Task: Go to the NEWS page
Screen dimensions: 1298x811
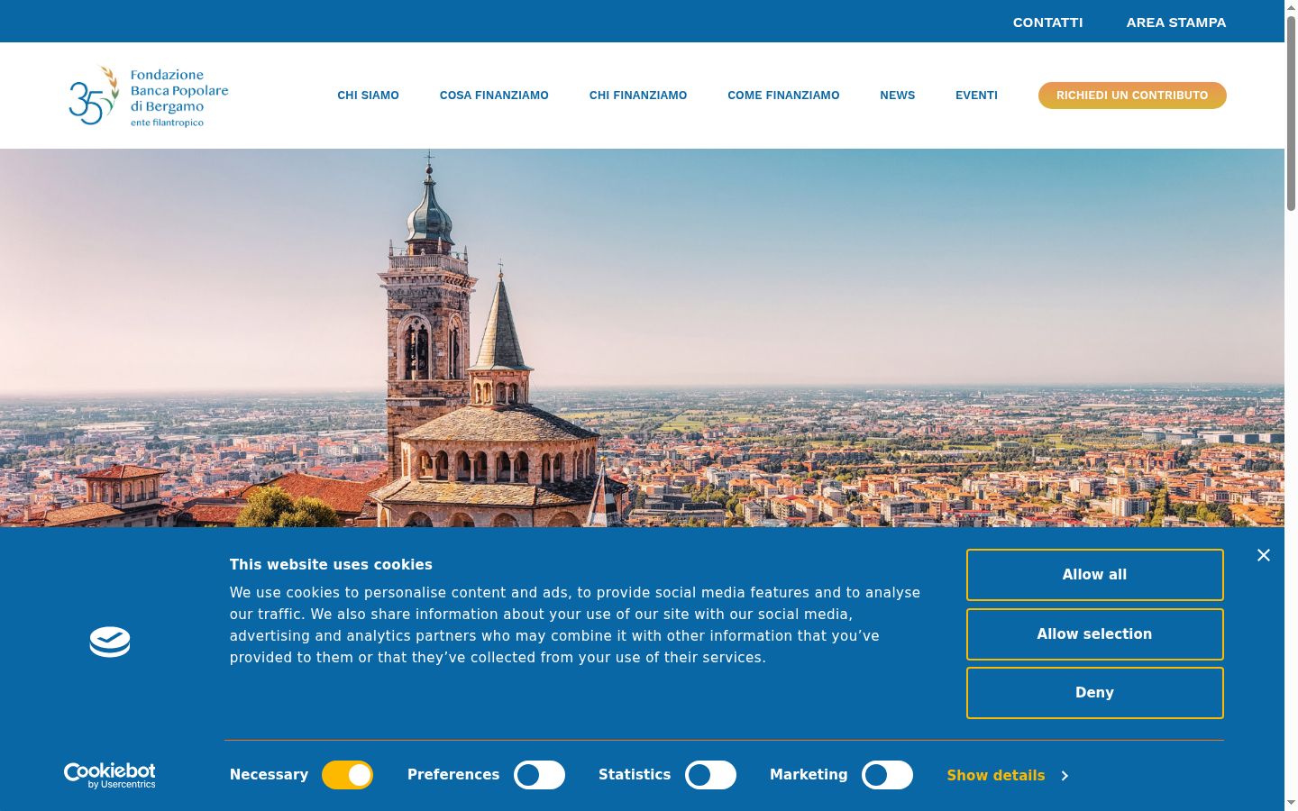Action: (x=898, y=96)
